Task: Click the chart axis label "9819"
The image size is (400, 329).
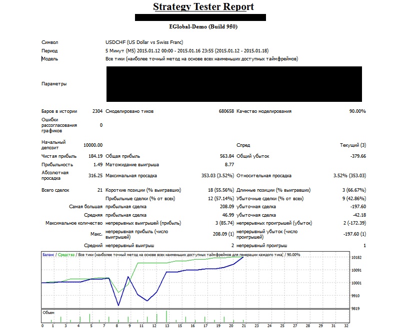Action: point(355,309)
